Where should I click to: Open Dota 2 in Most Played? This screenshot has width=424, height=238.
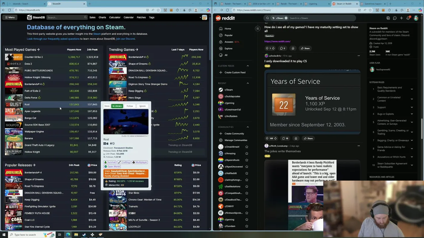pos(28,64)
